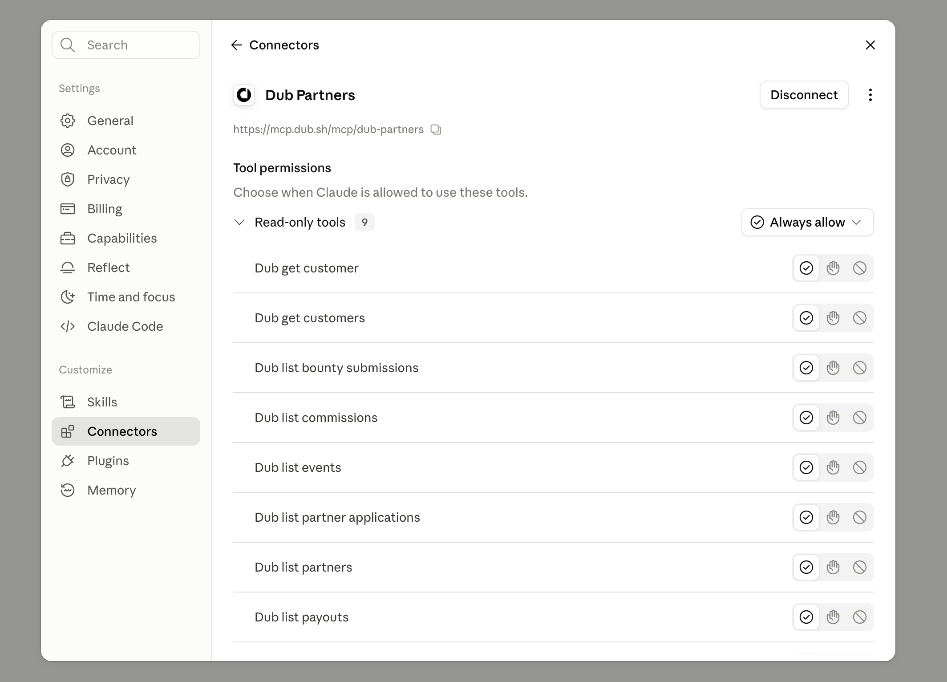This screenshot has width=947, height=682.
Task: Open Time and focus settings
Action: [126, 297]
